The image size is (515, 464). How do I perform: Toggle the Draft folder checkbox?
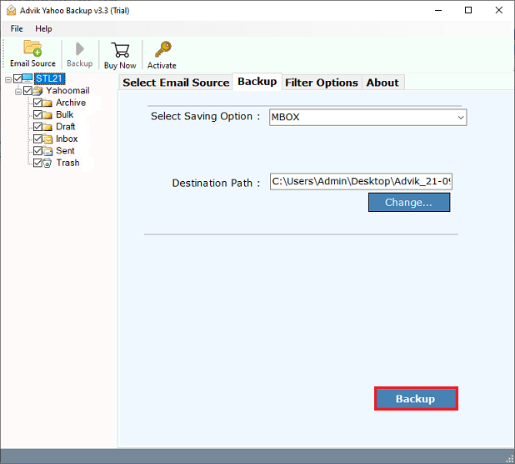pyautogui.click(x=37, y=127)
